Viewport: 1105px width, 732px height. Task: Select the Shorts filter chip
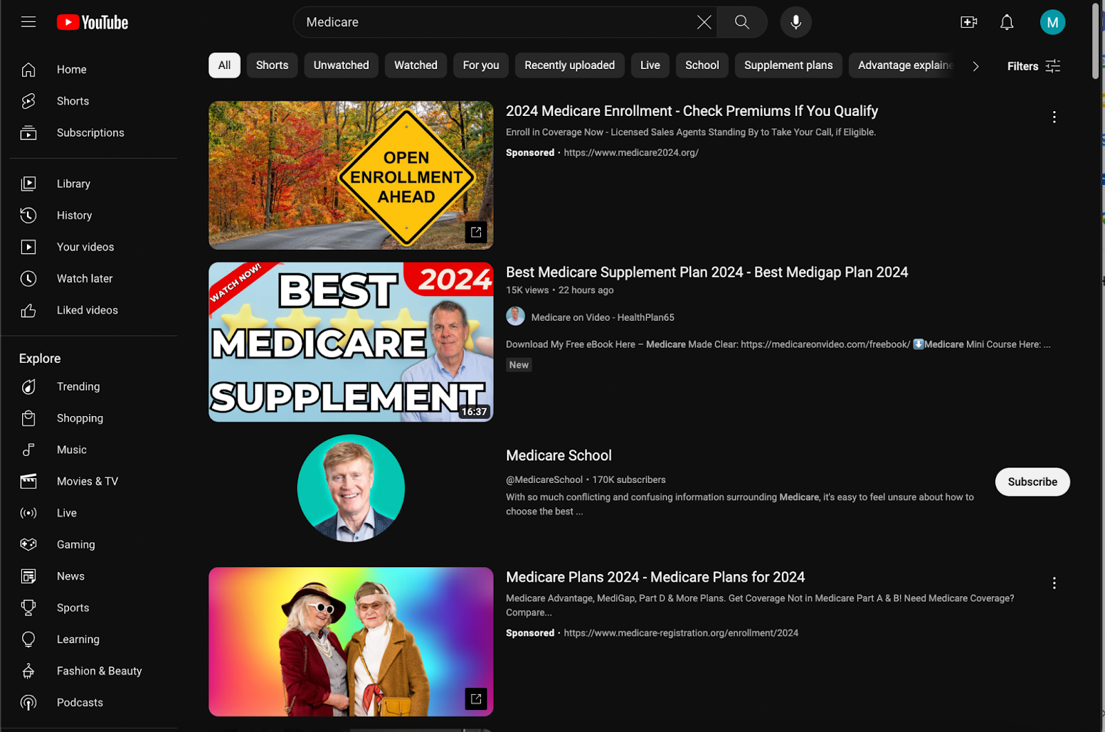pos(272,66)
